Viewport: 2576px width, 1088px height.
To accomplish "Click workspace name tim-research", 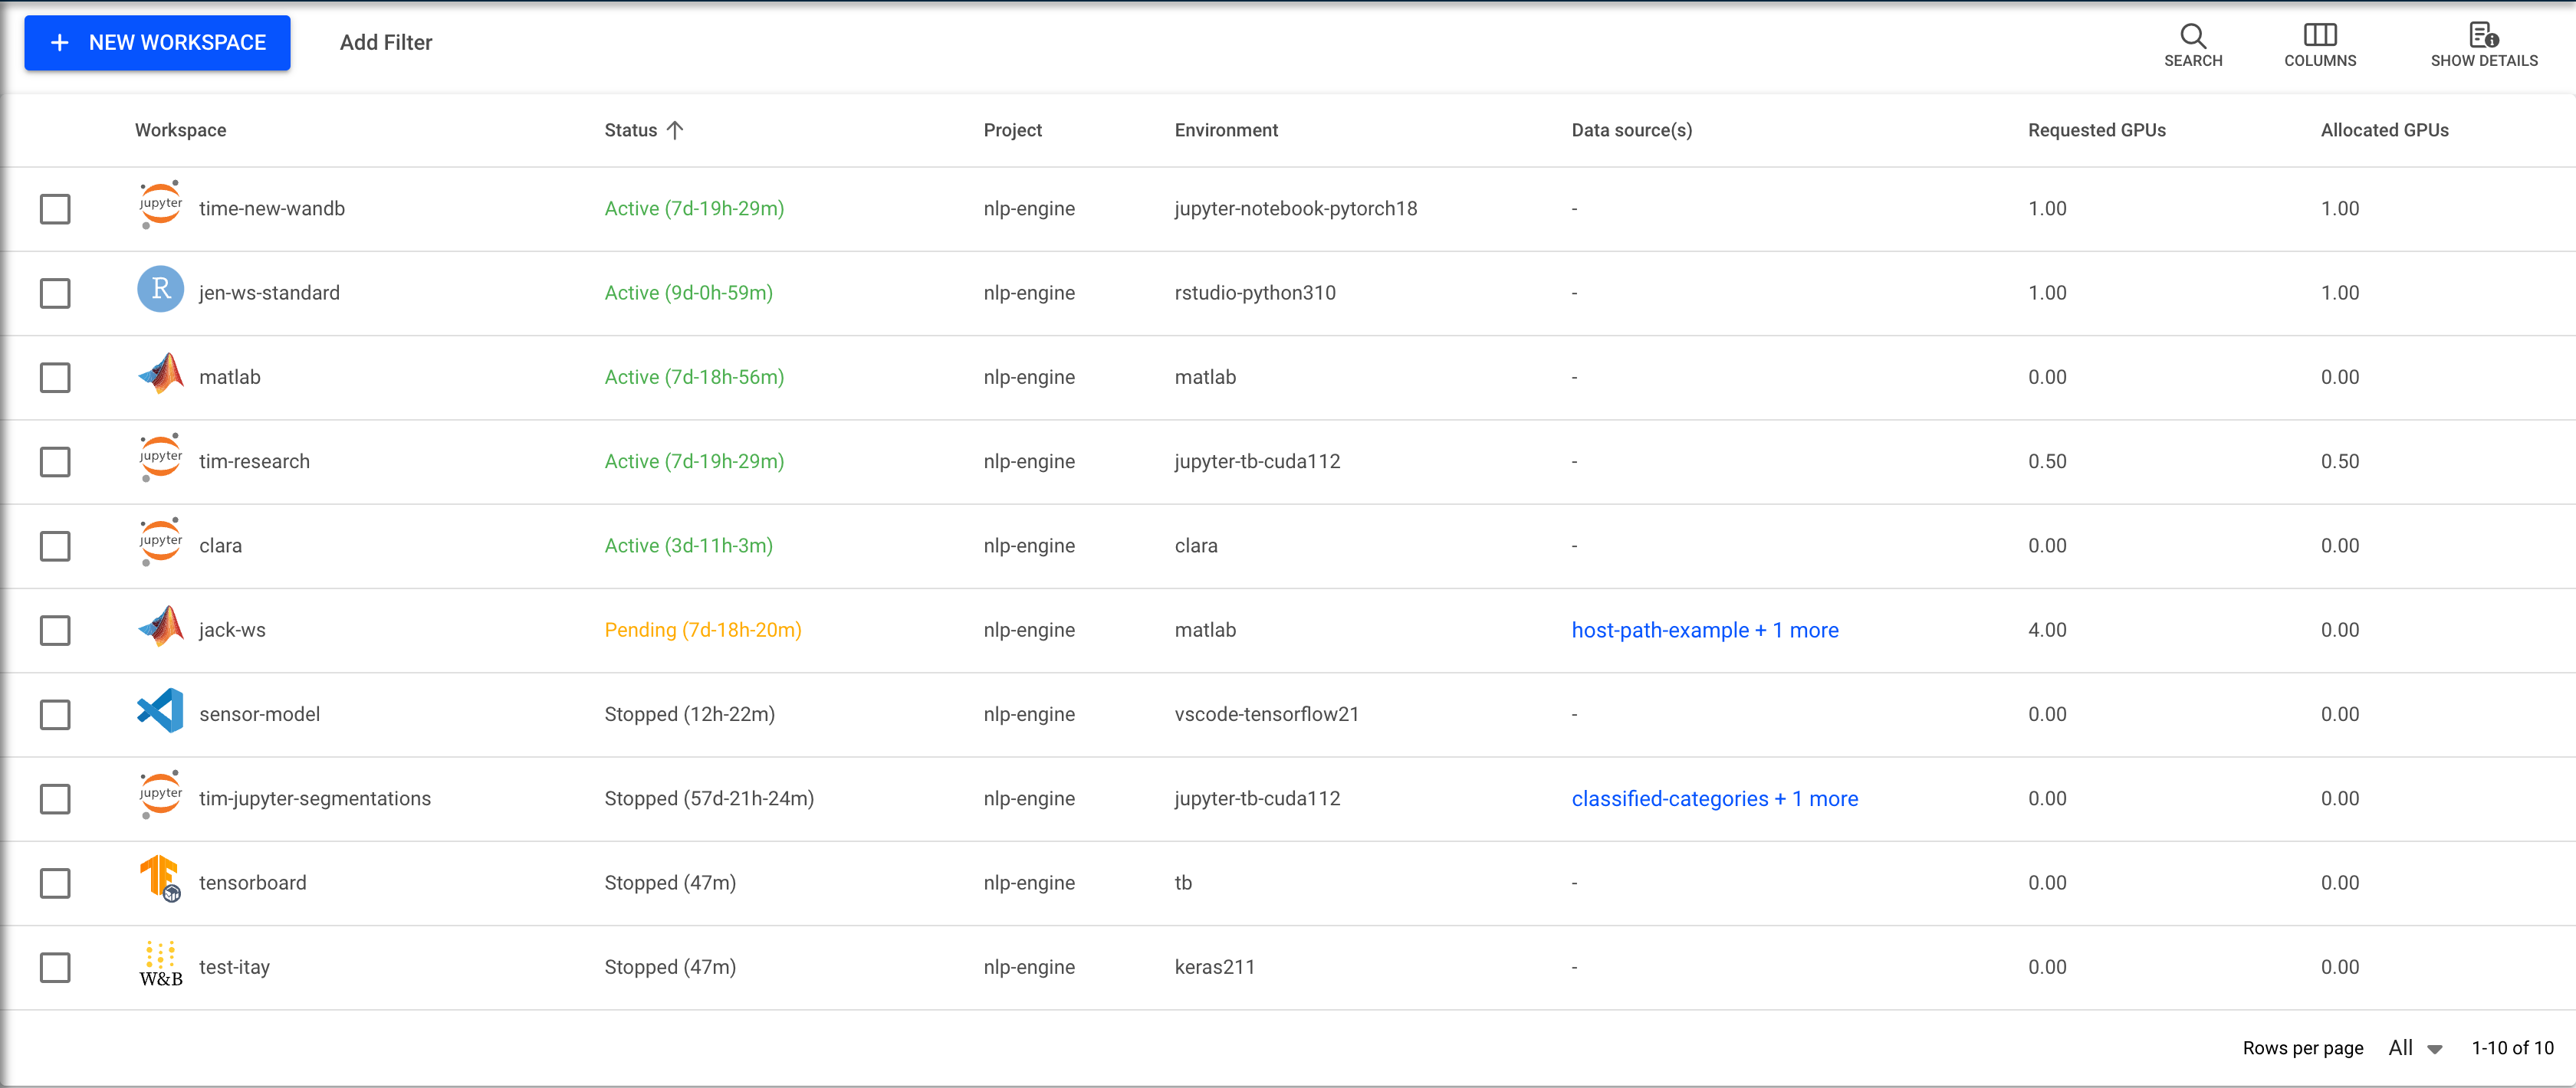I will point(254,461).
